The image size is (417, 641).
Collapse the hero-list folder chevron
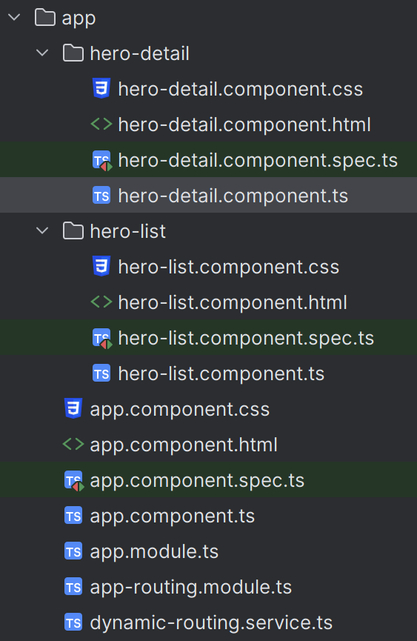(x=42, y=230)
